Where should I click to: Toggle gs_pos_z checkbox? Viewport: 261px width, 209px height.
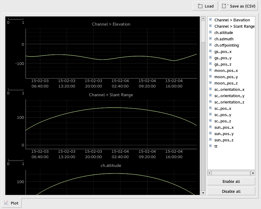click(211, 64)
